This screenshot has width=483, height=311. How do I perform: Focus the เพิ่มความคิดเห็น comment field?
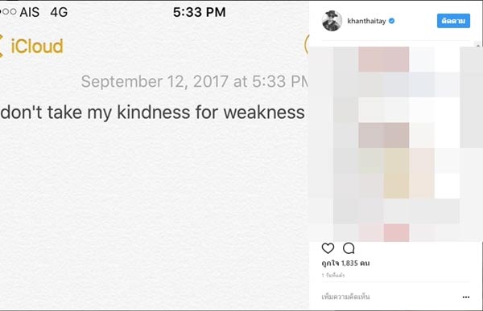tap(345, 297)
